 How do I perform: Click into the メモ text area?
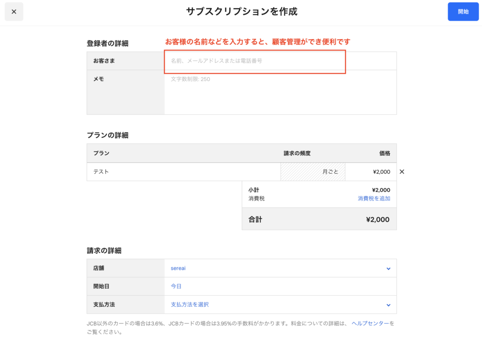tap(280, 92)
